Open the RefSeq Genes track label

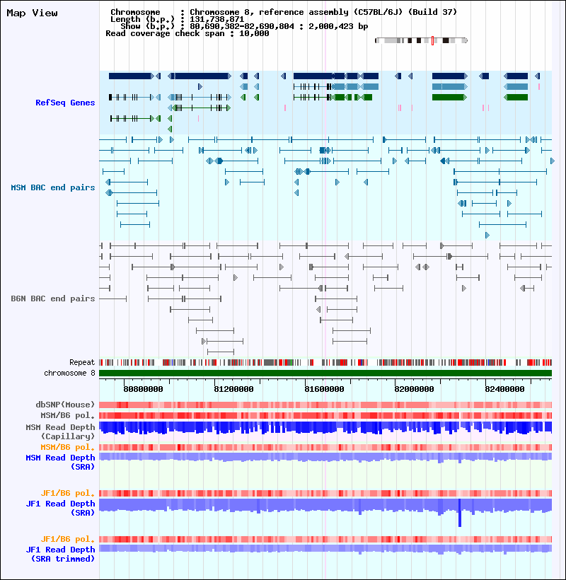pos(65,103)
